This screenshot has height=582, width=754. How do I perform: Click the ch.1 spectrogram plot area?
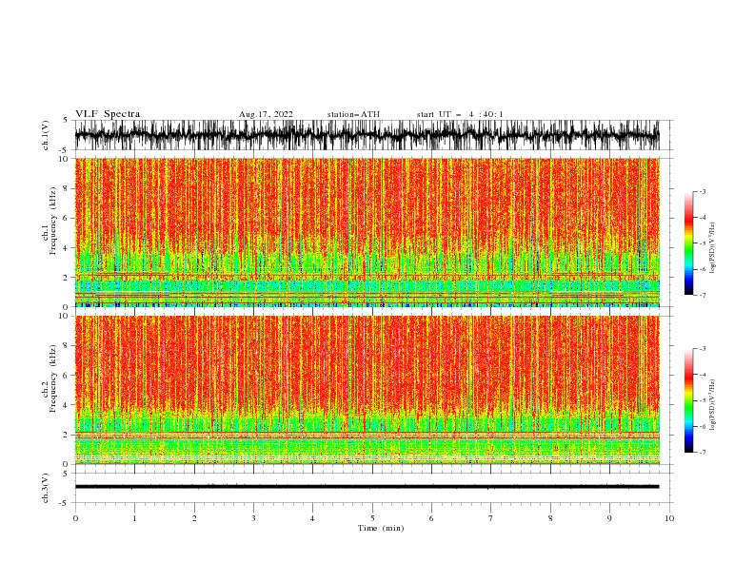click(367, 232)
